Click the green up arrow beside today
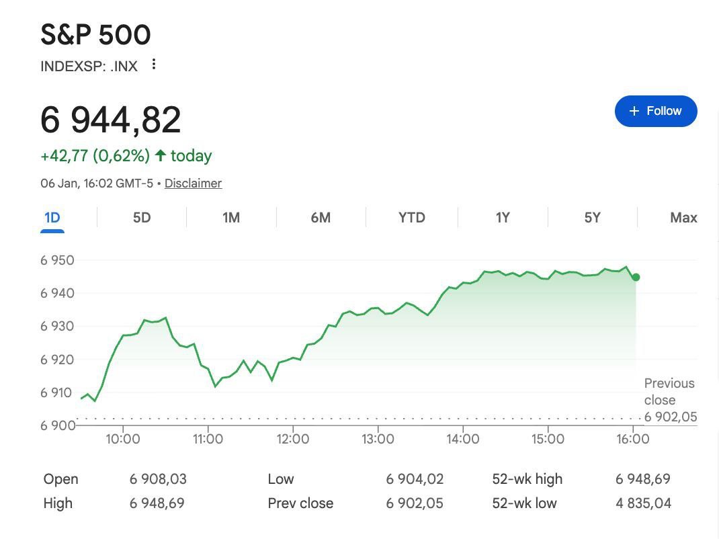The height and width of the screenshot is (539, 719). coord(161,156)
